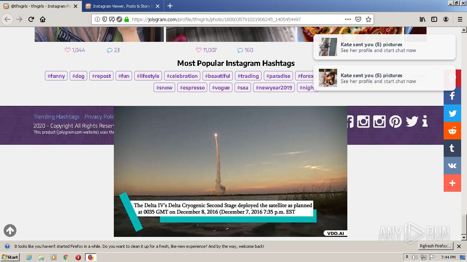Open volume control in system tray
467x262 pixels.
click(415, 257)
